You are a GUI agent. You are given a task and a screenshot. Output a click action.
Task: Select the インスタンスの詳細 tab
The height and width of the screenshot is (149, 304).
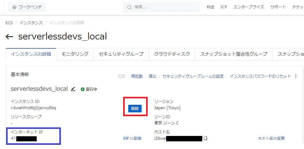pyautogui.click(x=31, y=54)
